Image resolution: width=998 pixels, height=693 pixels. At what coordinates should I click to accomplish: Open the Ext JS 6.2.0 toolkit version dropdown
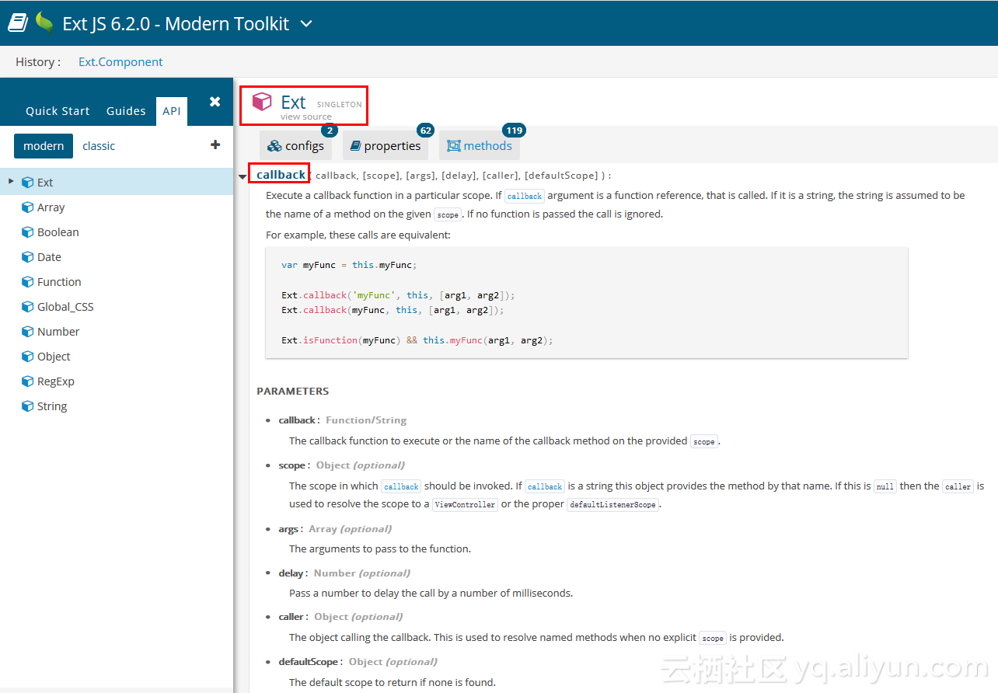tap(306, 24)
